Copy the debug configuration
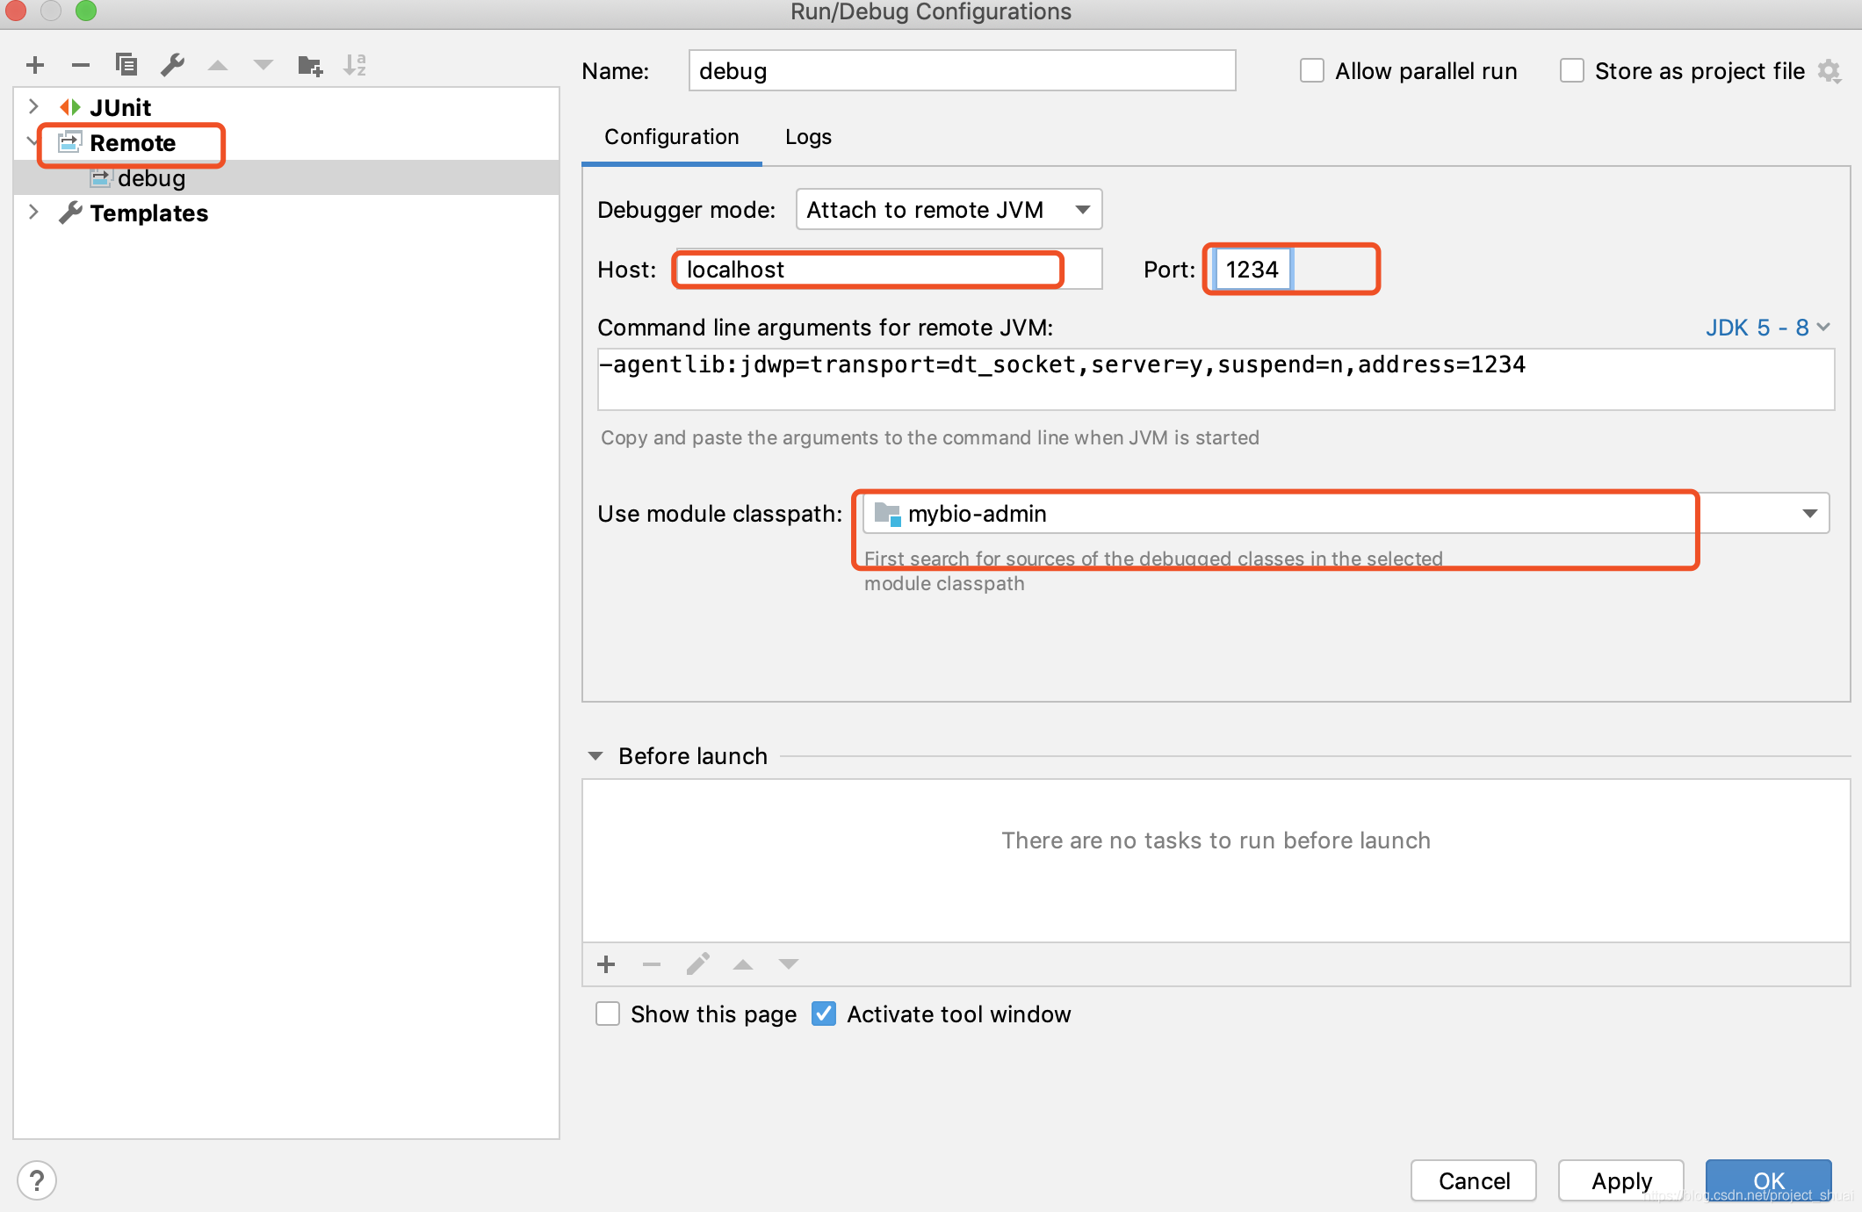The width and height of the screenshot is (1862, 1212). click(126, 64)
